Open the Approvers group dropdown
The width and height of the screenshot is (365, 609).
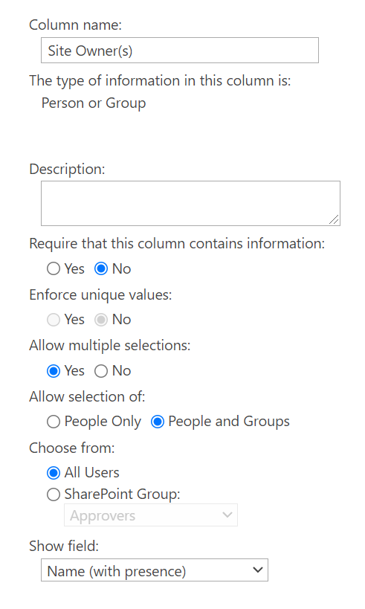coord(151,515)
